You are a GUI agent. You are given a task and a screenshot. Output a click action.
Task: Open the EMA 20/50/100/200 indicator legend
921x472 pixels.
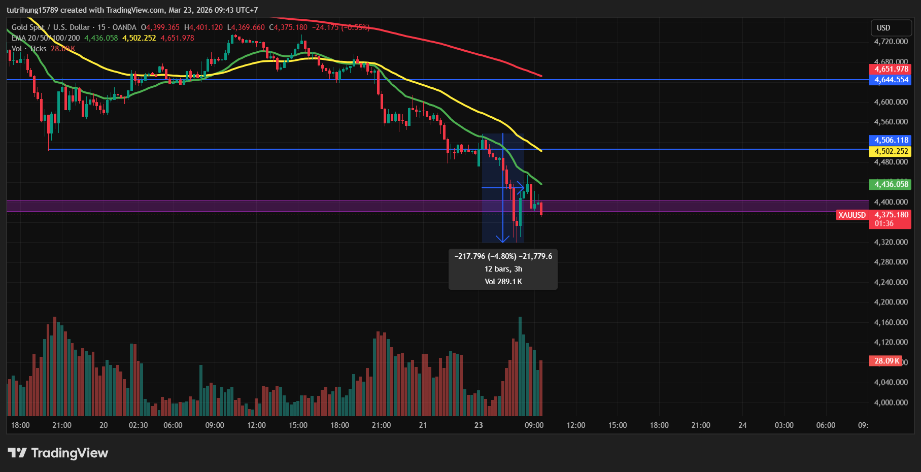pyautogui.click(x=46, y=38)
